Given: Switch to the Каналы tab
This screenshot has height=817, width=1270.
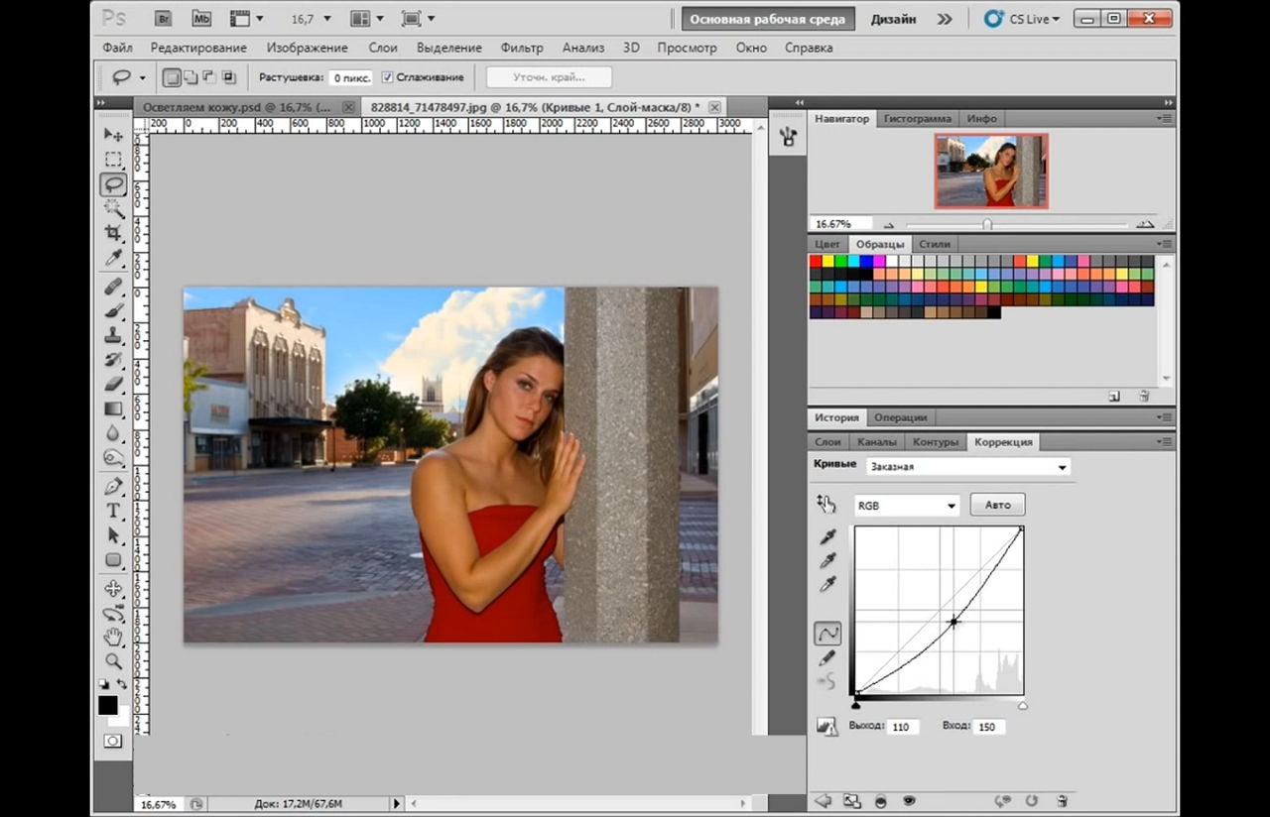Looking at the screenshot, I should click(x=876, y=442).
